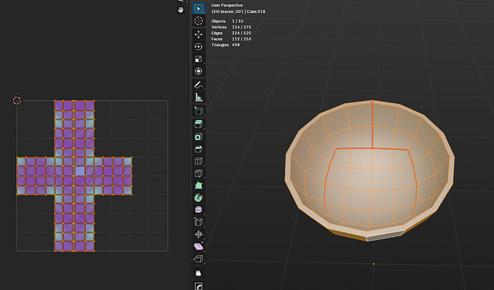Click the Triangles '498' statistic
Image resolution: width=494 pixels, height=290 pixels.
click(x=236, y=45)
